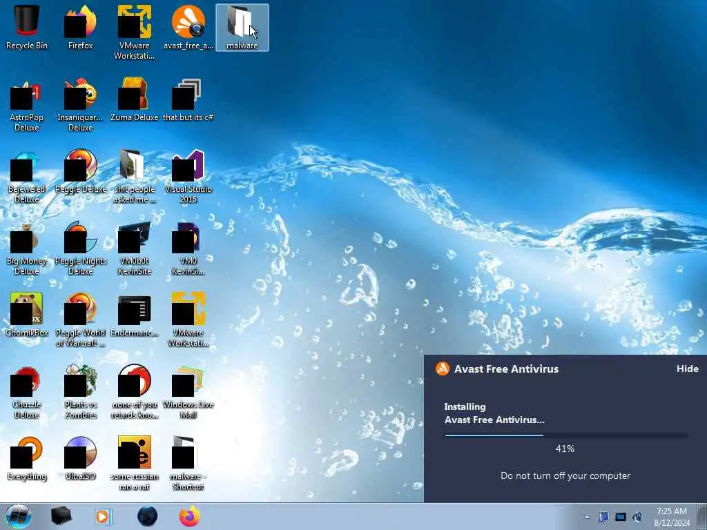Open Big Money Deluxe desktop icon
The width and height of the screenshot is (707, 530).
click(27, 248)
